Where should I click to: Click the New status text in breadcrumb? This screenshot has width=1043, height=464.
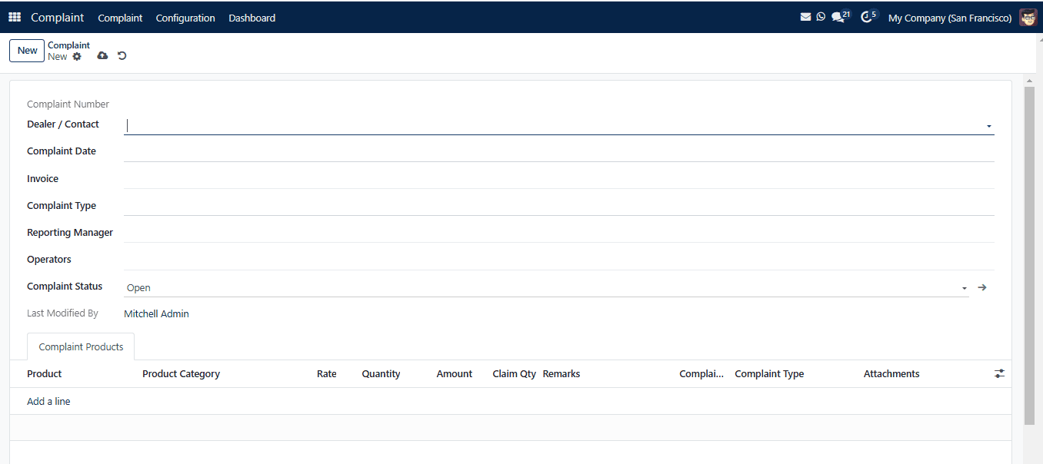58,57
